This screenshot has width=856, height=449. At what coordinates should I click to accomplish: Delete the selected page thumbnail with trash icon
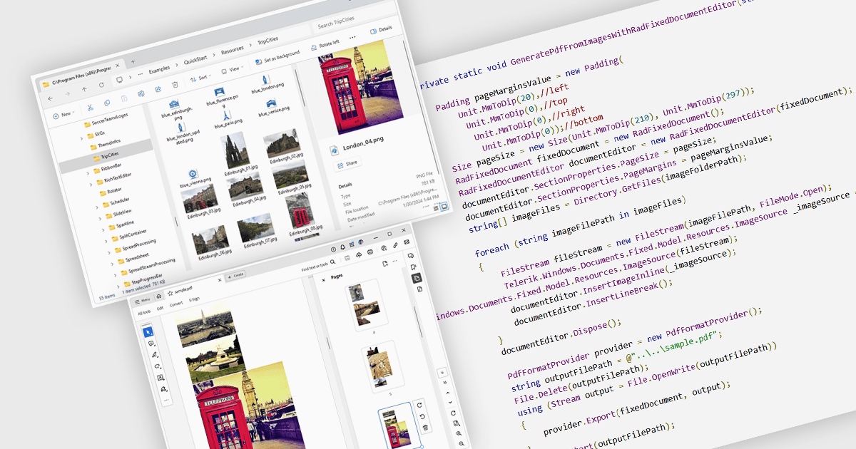click(x=426, y=427)
